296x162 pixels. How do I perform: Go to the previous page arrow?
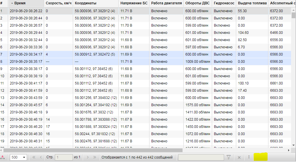[41, 157]
